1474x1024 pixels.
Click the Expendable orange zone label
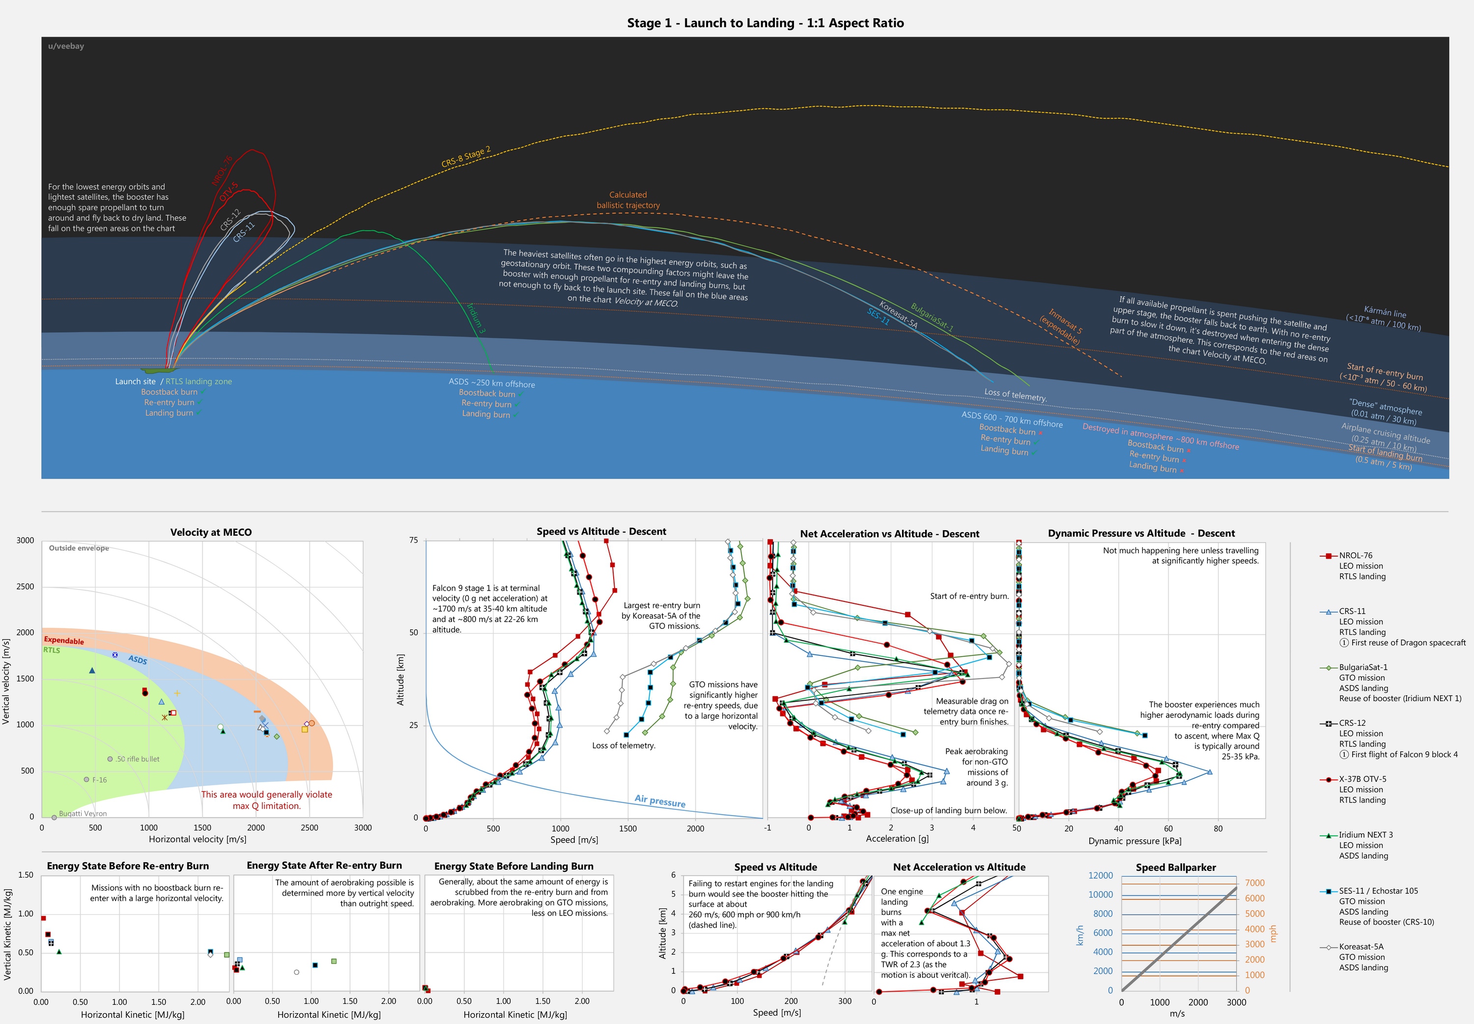click(63, 640)
